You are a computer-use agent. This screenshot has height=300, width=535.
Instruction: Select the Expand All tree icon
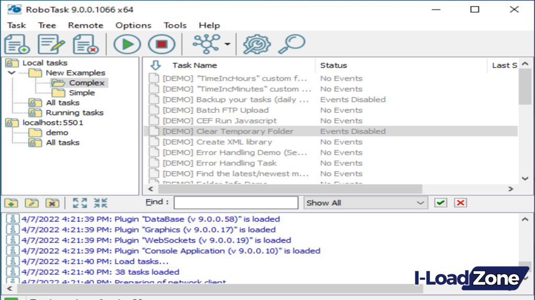[x=80, y=203]
